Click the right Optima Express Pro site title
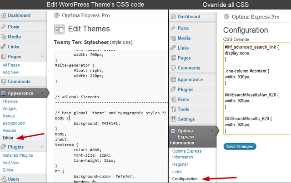 pos(256,17)
